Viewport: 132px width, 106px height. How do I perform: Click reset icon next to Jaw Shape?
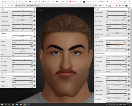[x=129, y=70]
